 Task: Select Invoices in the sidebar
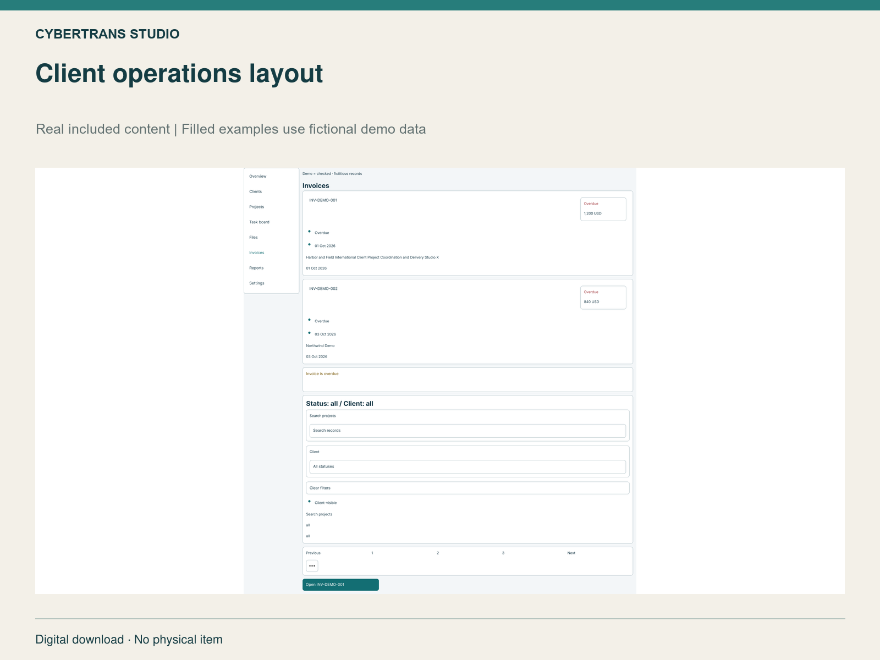pos(256,253)
